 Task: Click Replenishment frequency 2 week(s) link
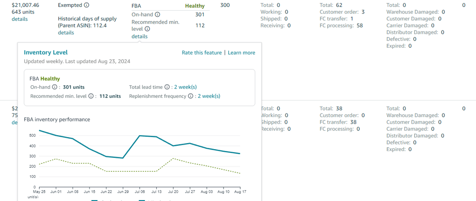click(209, 96)
